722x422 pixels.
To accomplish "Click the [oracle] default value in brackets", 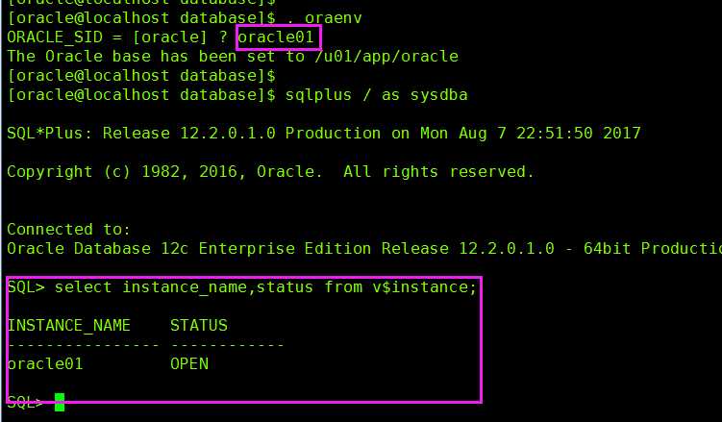I will coord(170,37).
